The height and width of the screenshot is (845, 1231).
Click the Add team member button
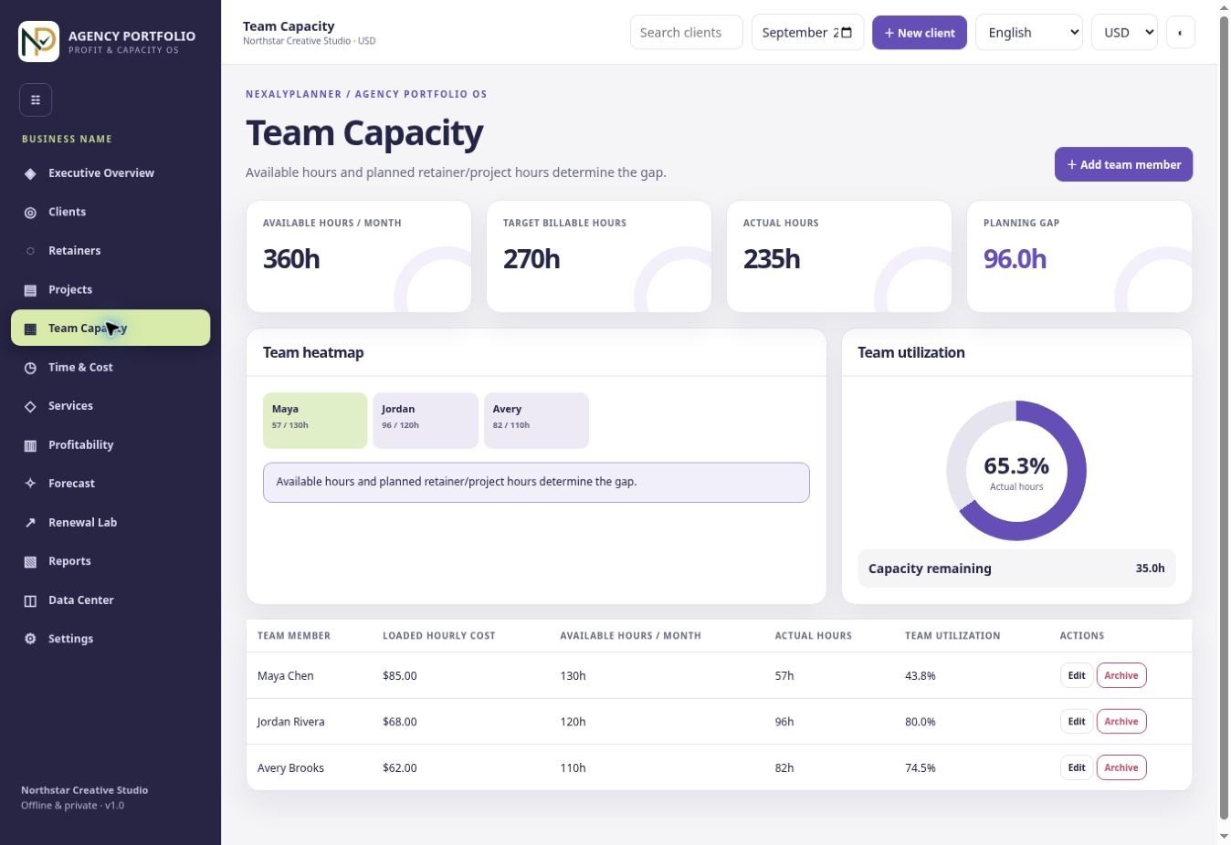(x=1123, y=164)
